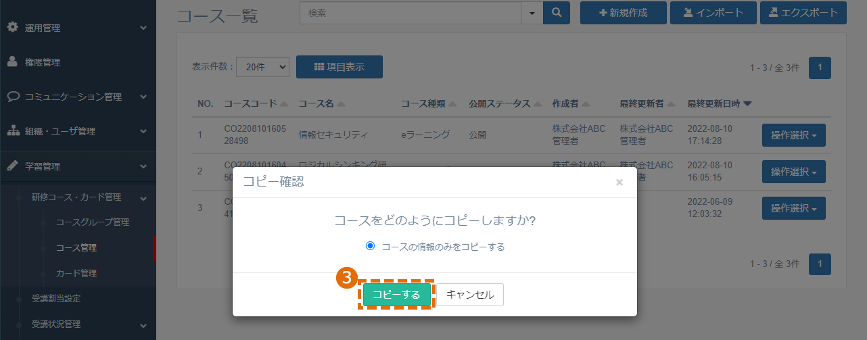Sort by 最終更新者 column
Image resolution: width=867 pixels, height=340 pixels.
pyautogui.click(x=648, y=103)
